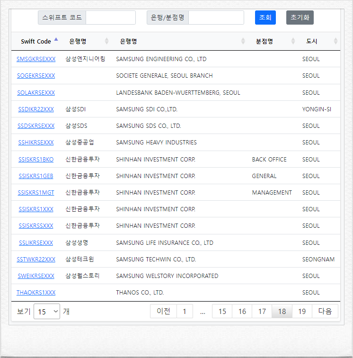Open SSHIKRSEXXX swift code link
This screenshot has width=353, height=358.
(36, 143)
